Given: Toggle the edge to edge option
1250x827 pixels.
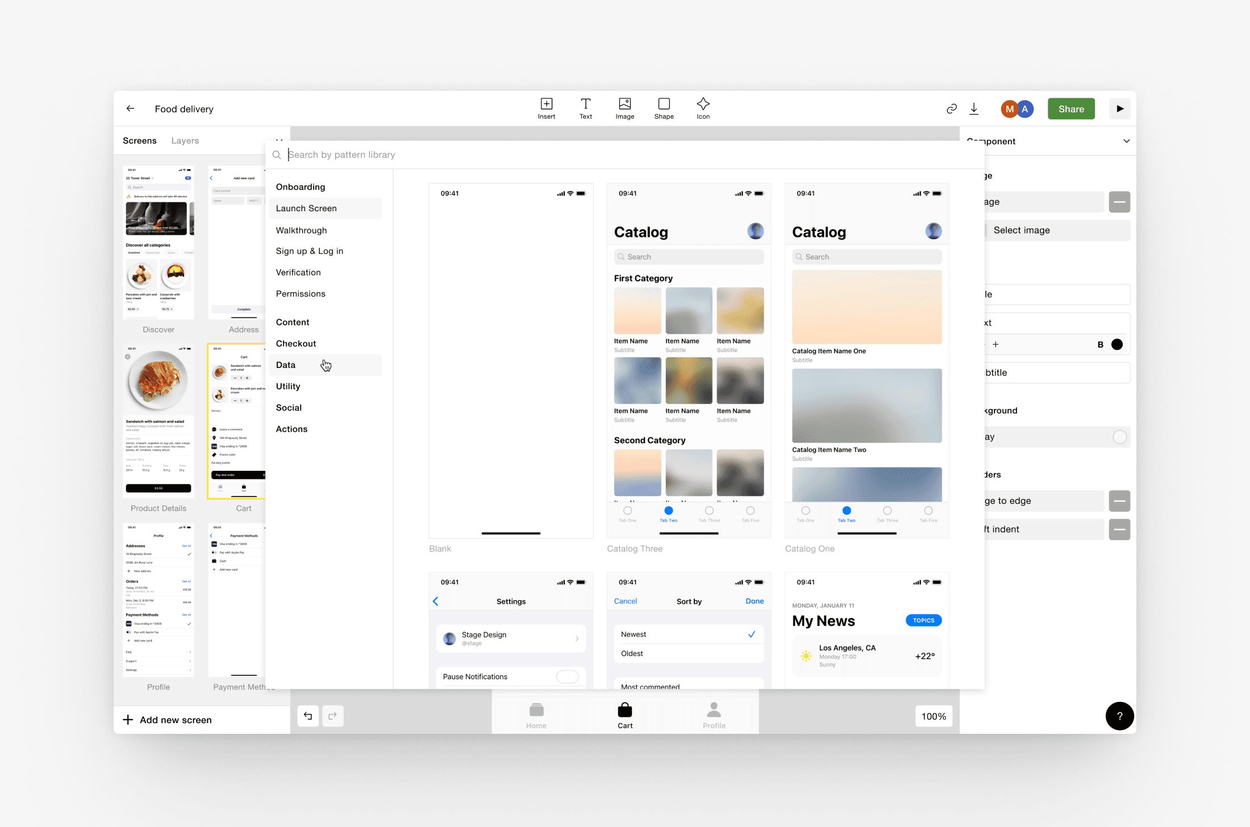Looking at the screenshot, I should coord(1119,501).
